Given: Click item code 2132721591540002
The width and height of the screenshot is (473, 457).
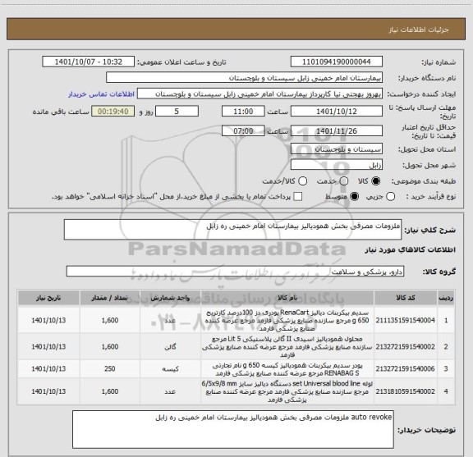Looking at the screenshot, I should (x=405, y=347).
